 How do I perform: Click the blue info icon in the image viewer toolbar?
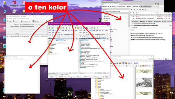click(137, 63)
